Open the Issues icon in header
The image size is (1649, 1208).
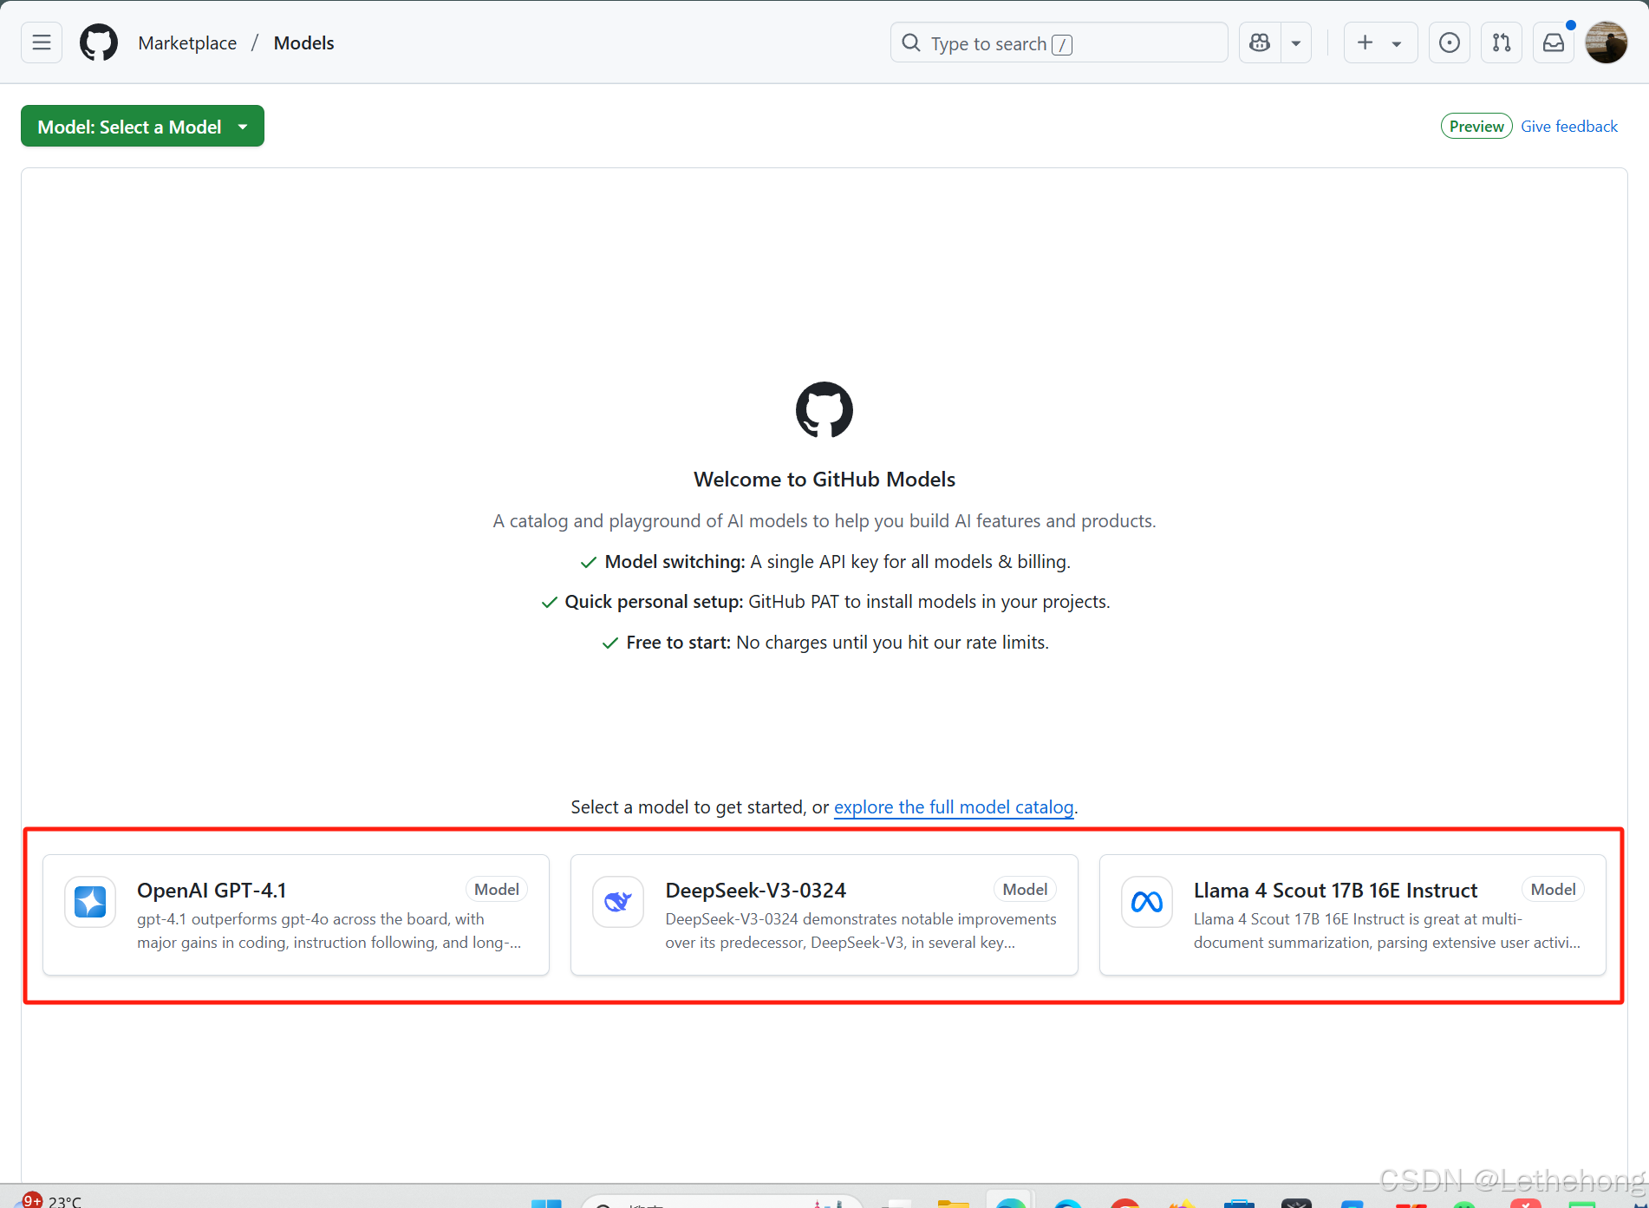1450,42
